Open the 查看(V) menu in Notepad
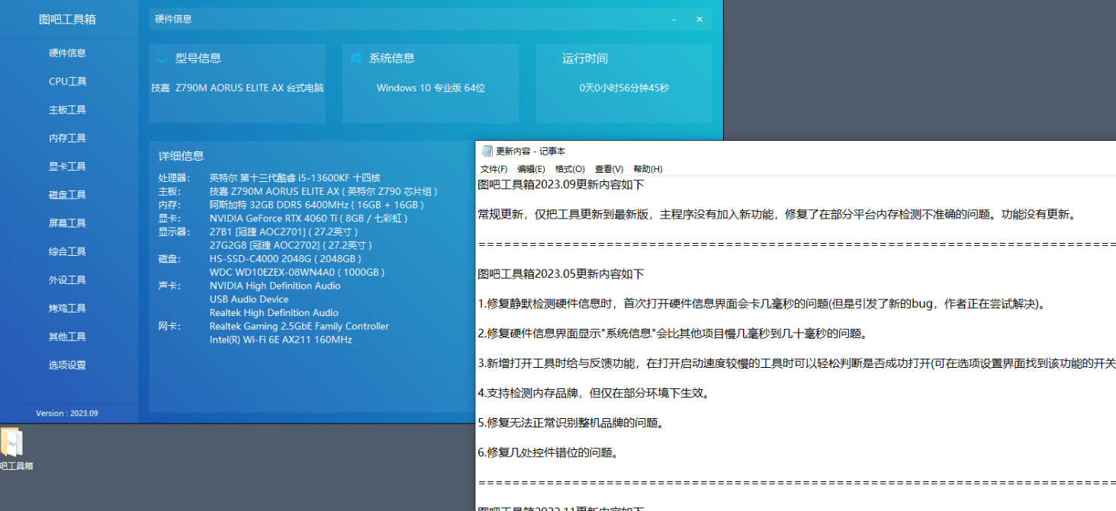Viewport: 1116px width, 511px height. (x=609, y=169)
